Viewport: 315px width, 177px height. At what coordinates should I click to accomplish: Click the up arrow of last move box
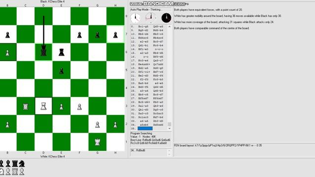pyautogui.click(x=169, y=150)
